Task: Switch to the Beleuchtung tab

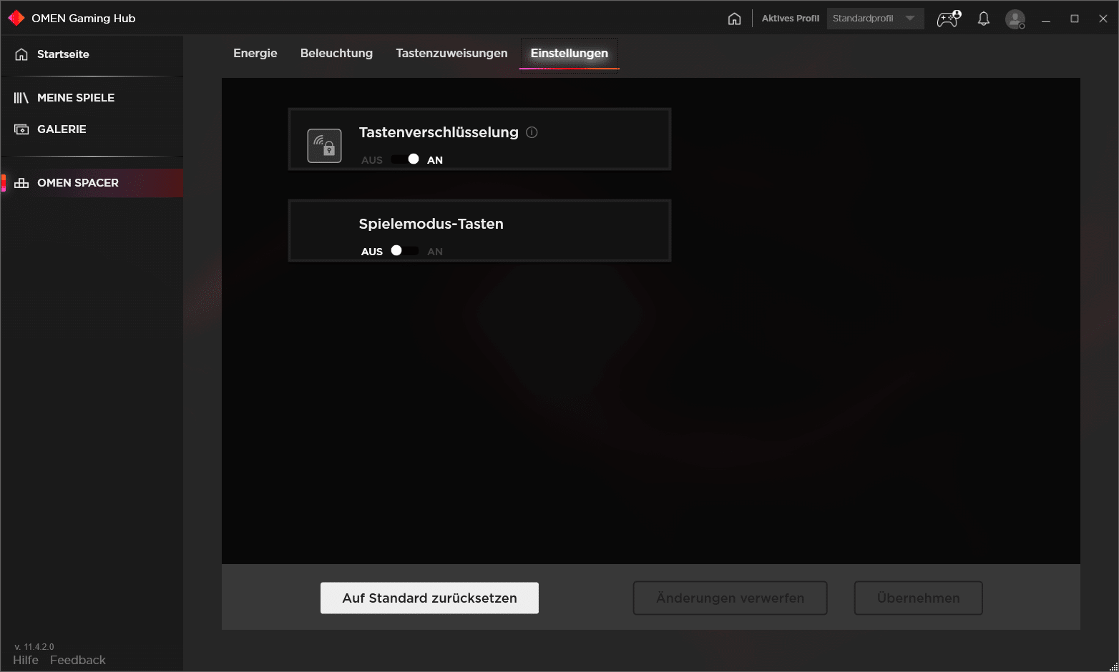Action: click(x=336, y=54)
